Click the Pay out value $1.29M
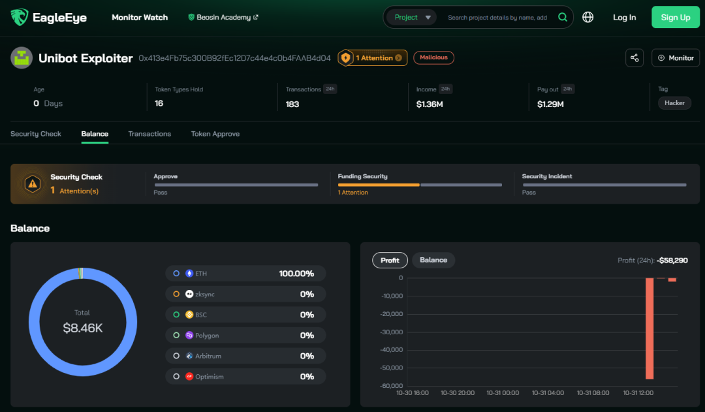Image resolution: width=705 pixels, height=412 pixels. pyautogui.click(x=550, y=104)
